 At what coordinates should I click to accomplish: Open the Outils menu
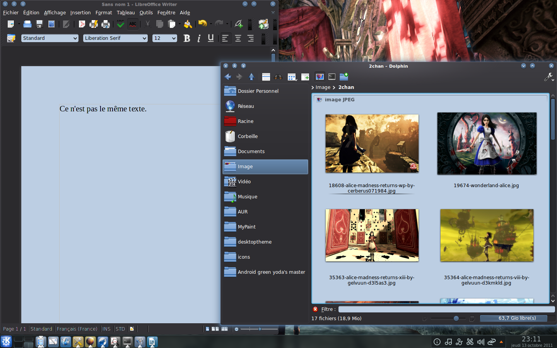pyautogui.click(x=146, y=13)
